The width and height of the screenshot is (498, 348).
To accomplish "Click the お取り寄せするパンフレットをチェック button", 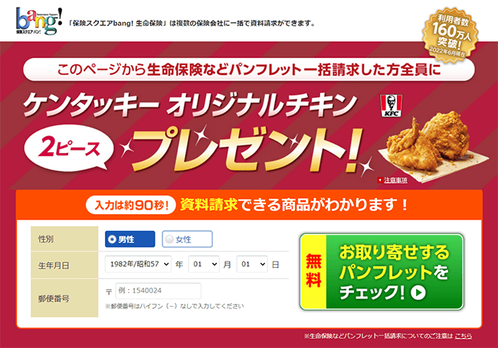I will 382,272.
